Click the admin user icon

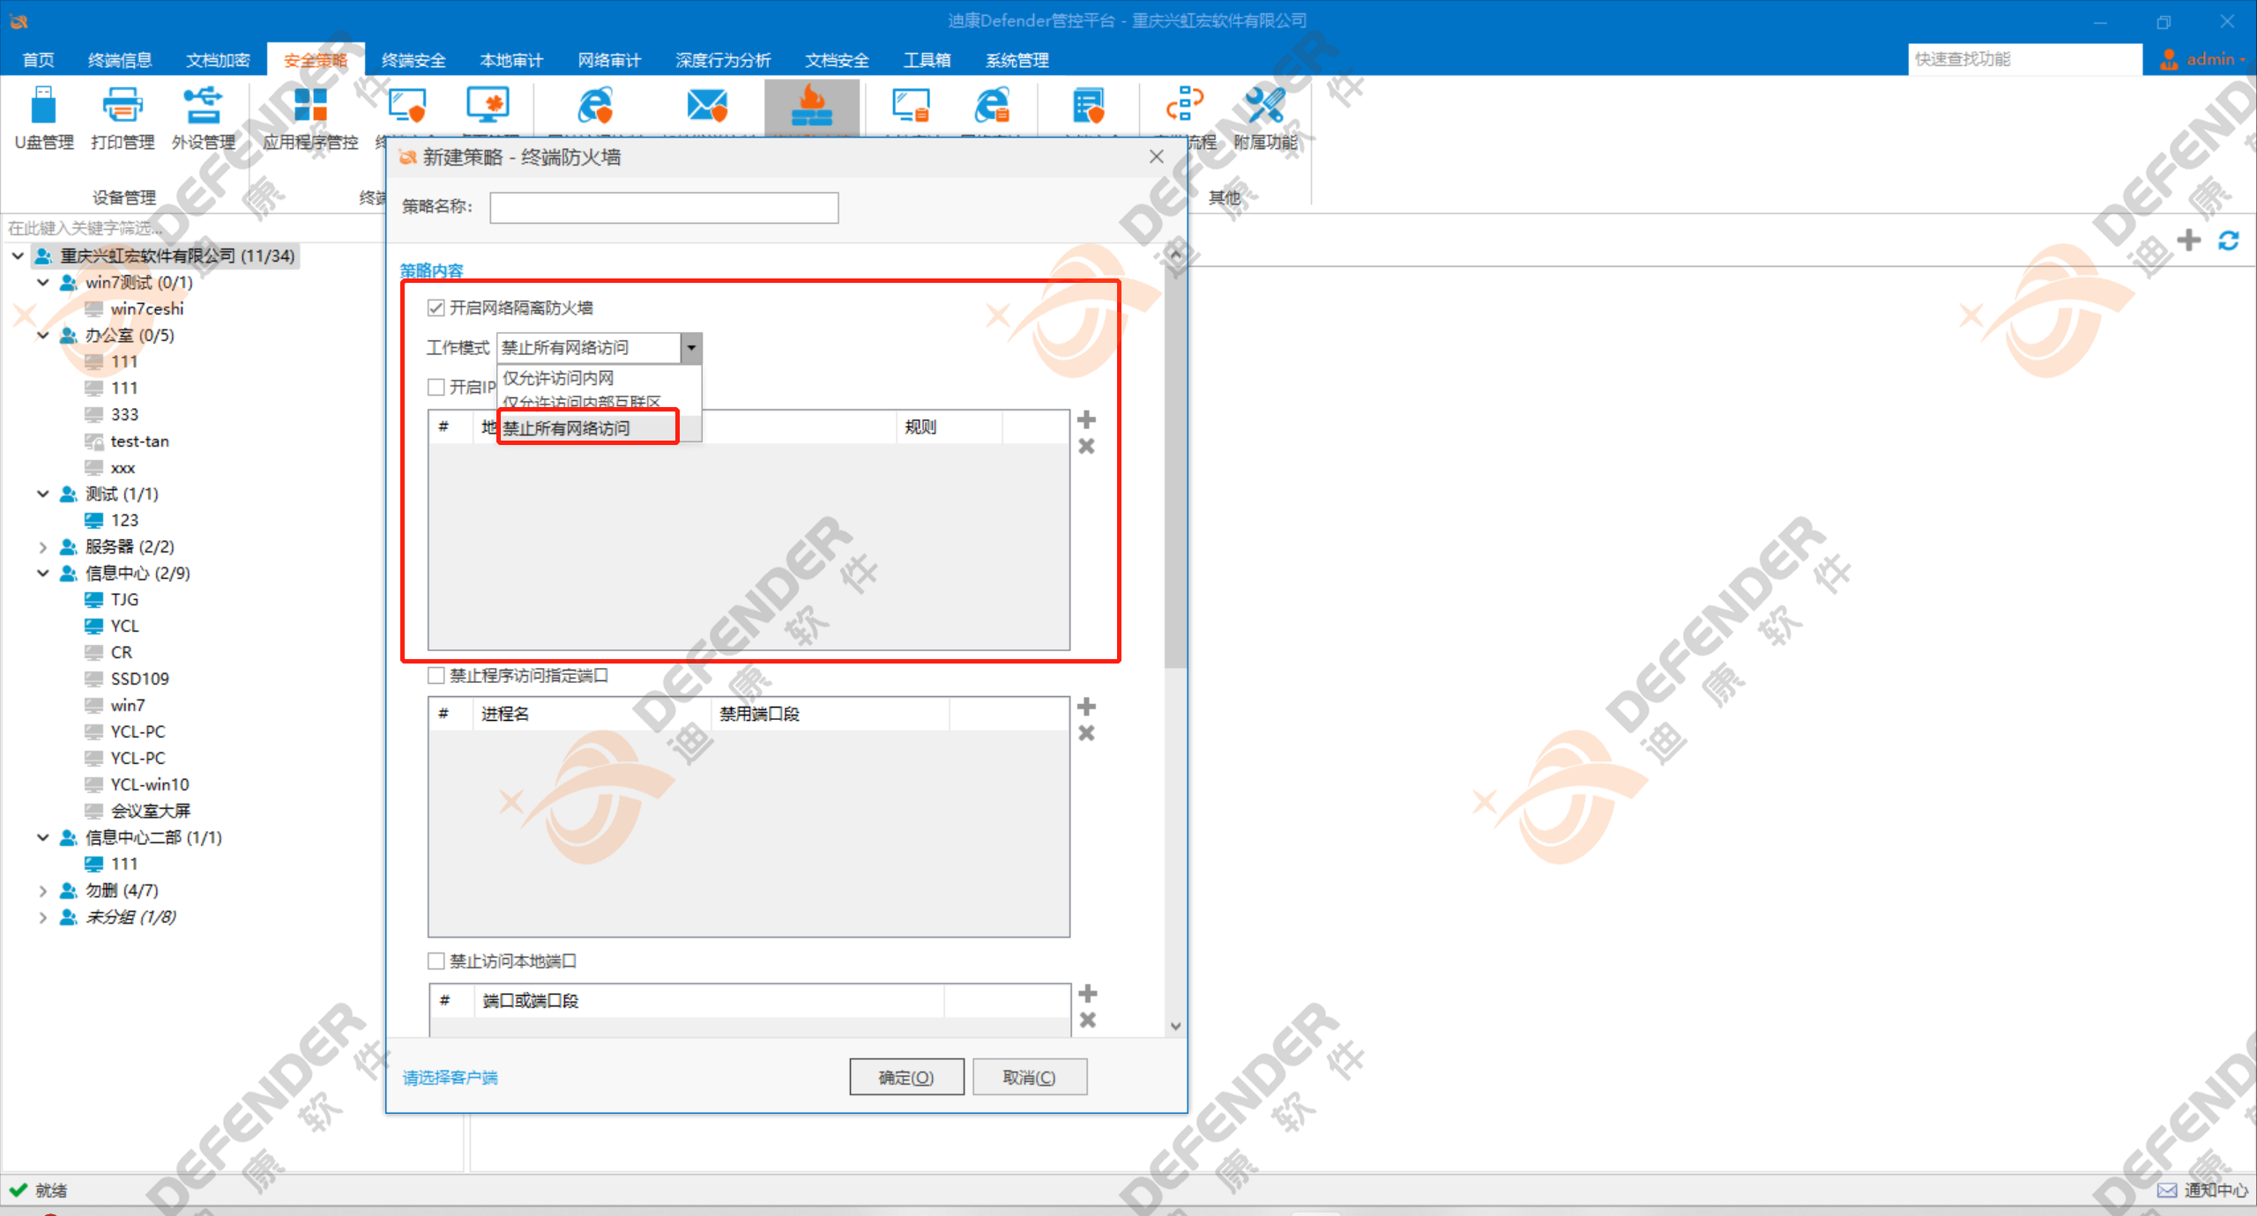pyautogui.click(x=2169, y=59)
